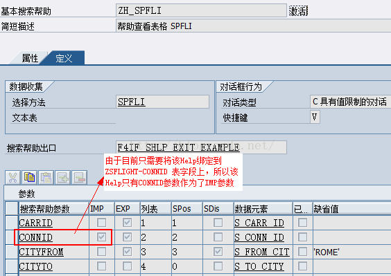Click the 缺省值 column header
Image resolution: width=391 pixels, height=276 pixels.
coord(351,208)
